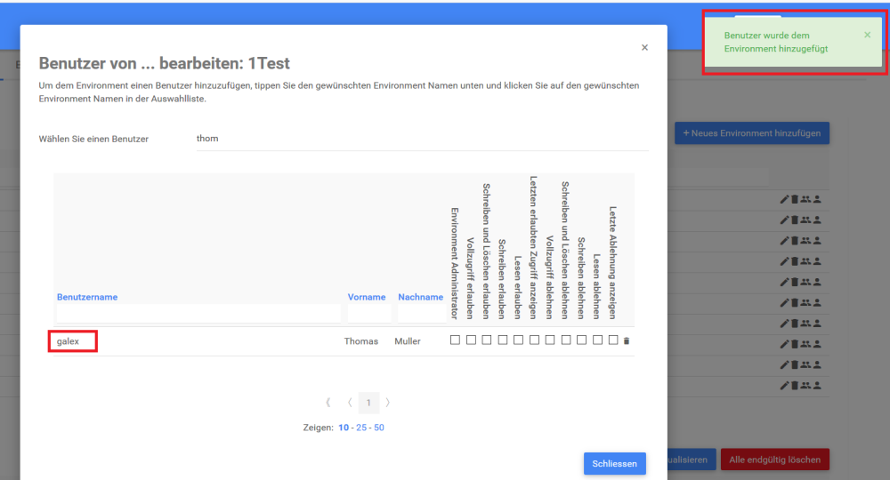This screenshot has width=890, height=480.
Task: Tick Schreiben und Löschen erlauben checkbox
Action: coord(487,340)
